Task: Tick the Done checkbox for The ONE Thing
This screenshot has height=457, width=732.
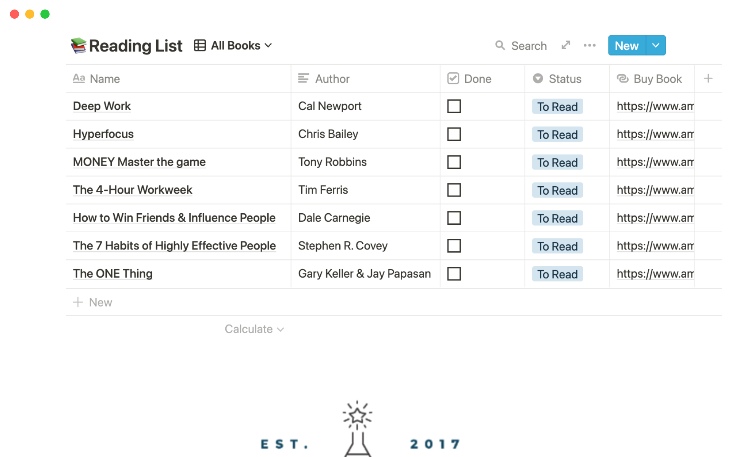Action: (x=454, y=274)
